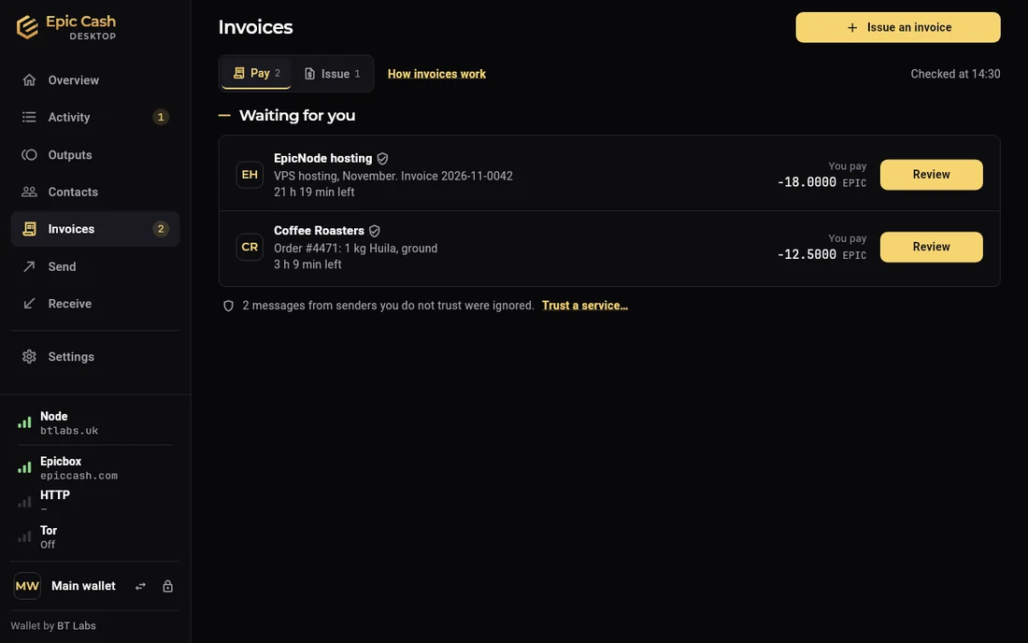The width and height of the screenshot is (1028, 643).
Task: Click Issue an invoice button
Action: pyautogui.click(x=898, y=27)
